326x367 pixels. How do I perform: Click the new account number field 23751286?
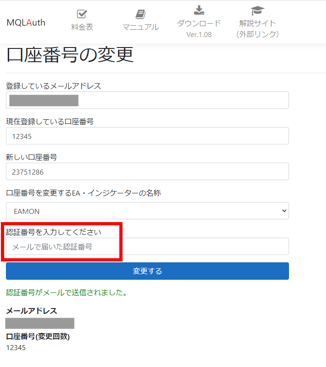tap(147, 171)
